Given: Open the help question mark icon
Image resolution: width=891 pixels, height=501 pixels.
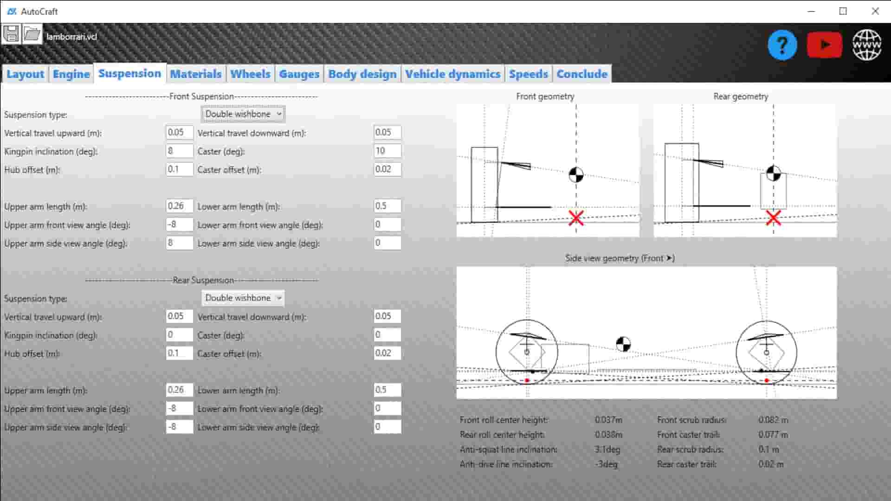Looking at the screenshot, I should 782,44.
